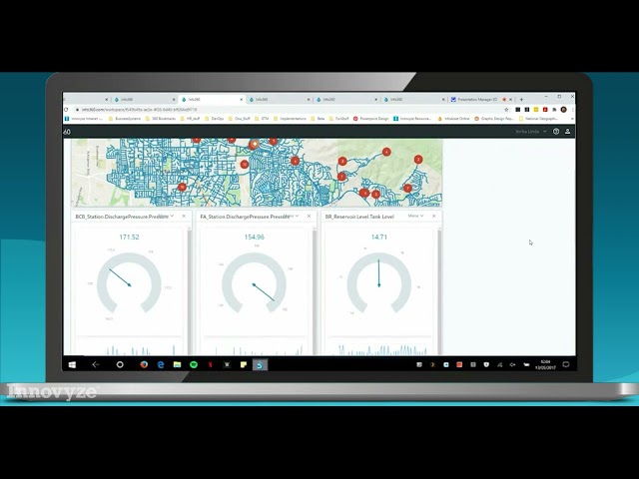Click the 171.52 gauge value
The width and height of the screenshot is (639, 479).
129,237
